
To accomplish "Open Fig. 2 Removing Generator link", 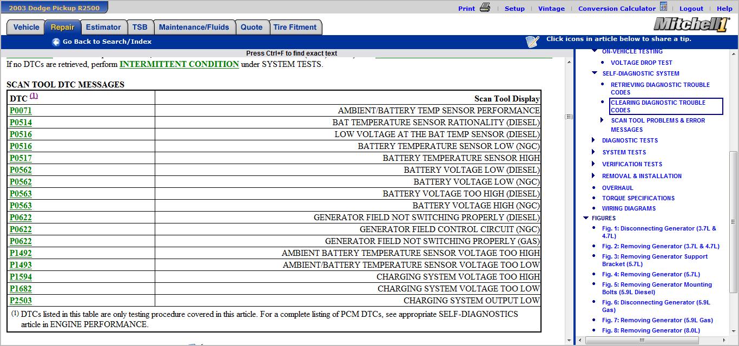I will pos(661,246).
